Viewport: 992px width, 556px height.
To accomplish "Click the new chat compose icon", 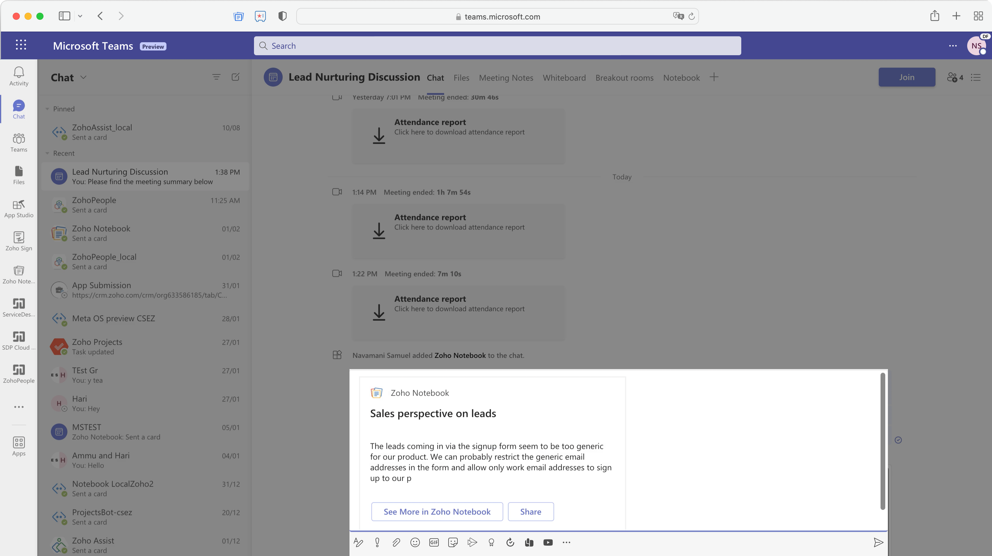I will 235,77.
